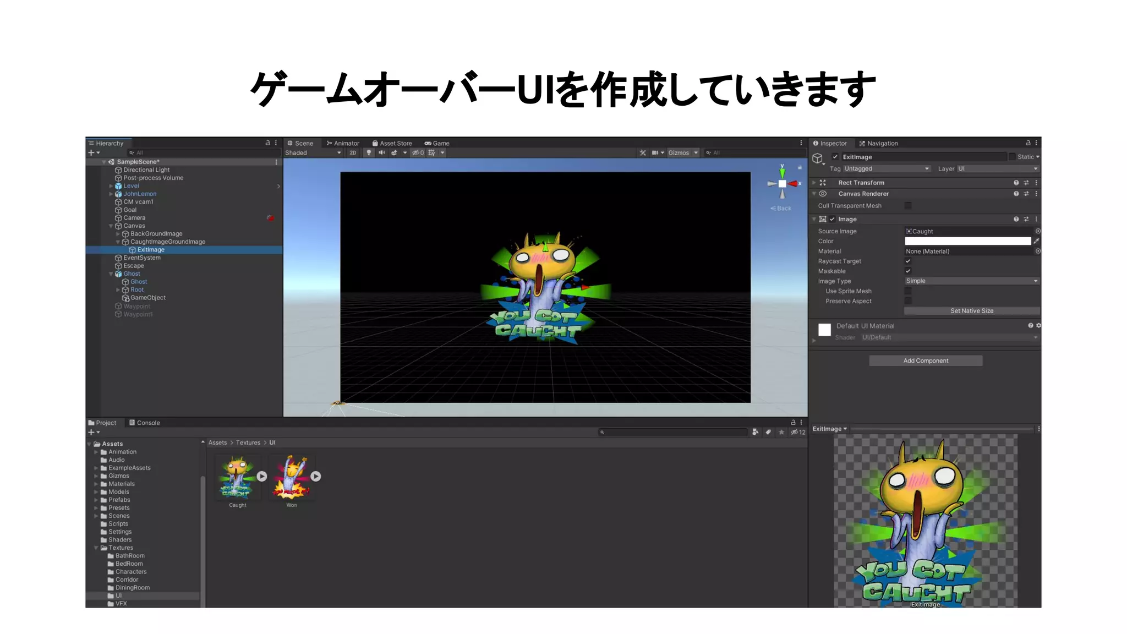The image size is (1127, 634).
Task: Toggle scene audio speaker icon
Action: point(381,153)
